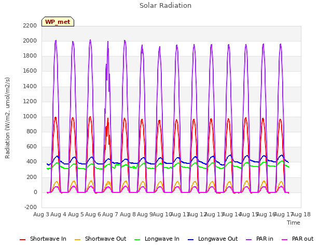The width and height of the screenshot is (332, 249).
Task: Click the Time x-axis title
Action: click(294, 223)
